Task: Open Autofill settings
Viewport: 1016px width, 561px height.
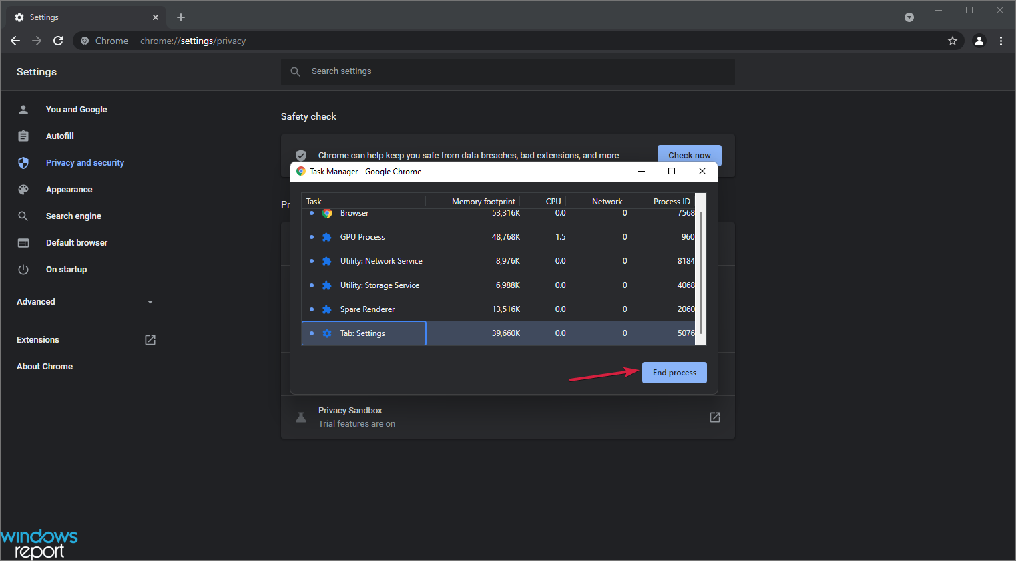Action: pos(59,136)
